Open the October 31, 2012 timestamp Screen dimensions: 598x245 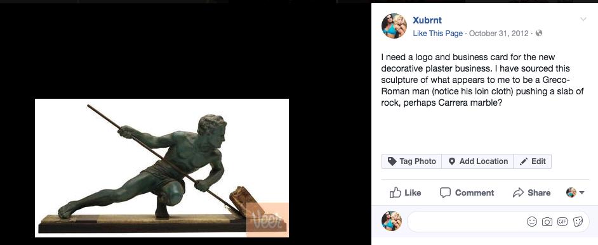(499, 34)
